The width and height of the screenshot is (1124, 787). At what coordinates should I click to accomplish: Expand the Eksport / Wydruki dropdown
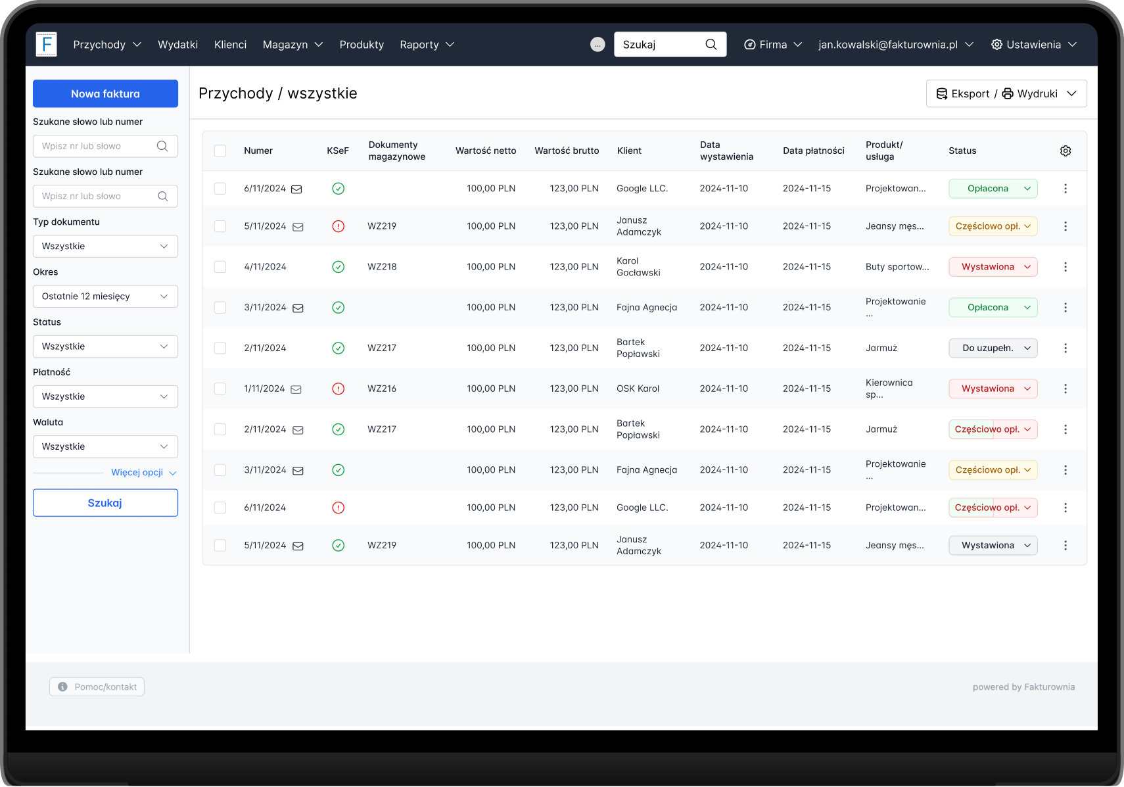1006,93
